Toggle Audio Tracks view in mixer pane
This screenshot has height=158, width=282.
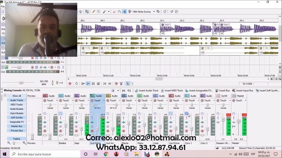pyautogui.click(x=17, y=100)
